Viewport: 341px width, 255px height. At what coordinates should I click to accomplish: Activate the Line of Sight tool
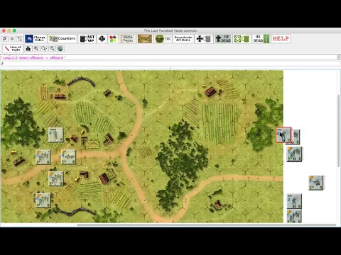point(13,49)
